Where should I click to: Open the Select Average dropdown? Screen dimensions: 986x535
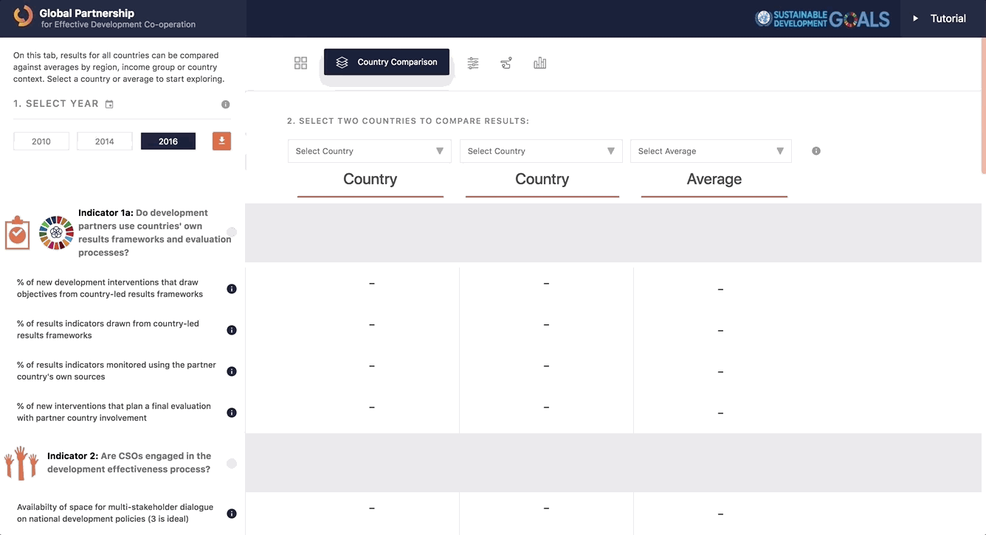click(x=710, y=151)
